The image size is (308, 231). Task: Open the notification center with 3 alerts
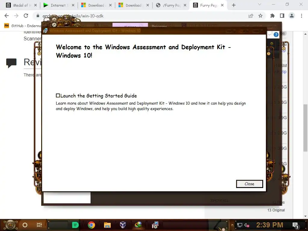296,225
